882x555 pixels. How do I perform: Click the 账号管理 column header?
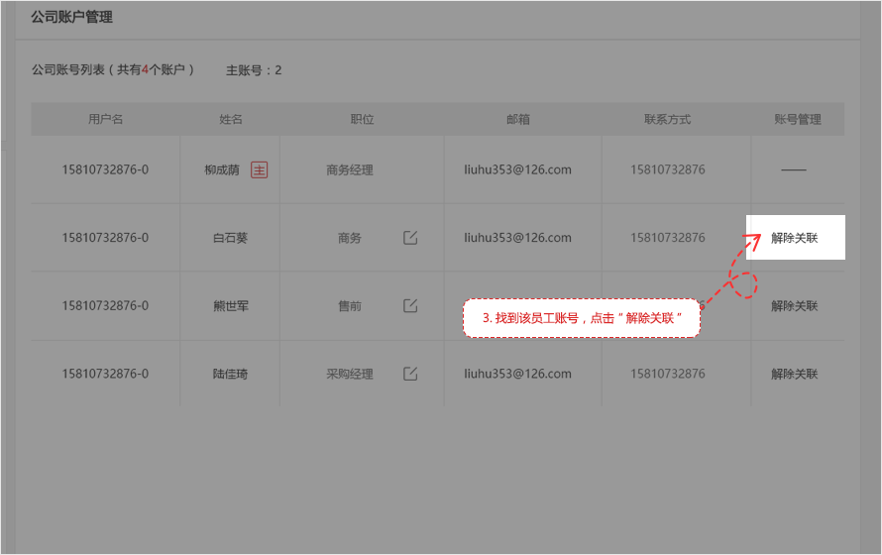click(798, 119)
